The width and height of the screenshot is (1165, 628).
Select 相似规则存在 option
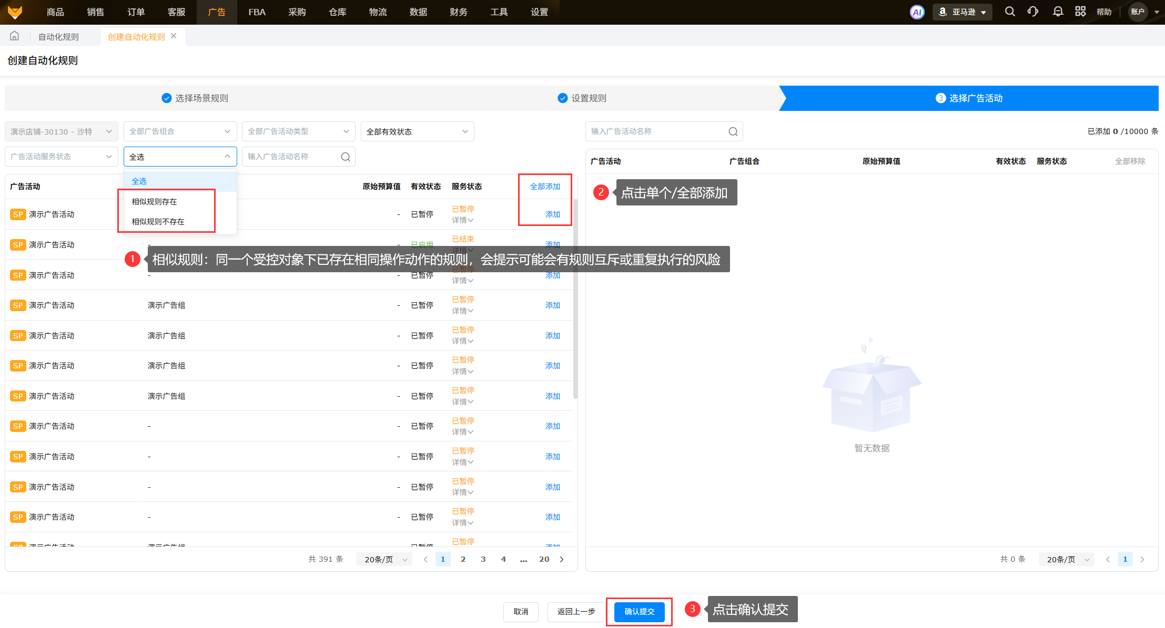coord(154,202)
